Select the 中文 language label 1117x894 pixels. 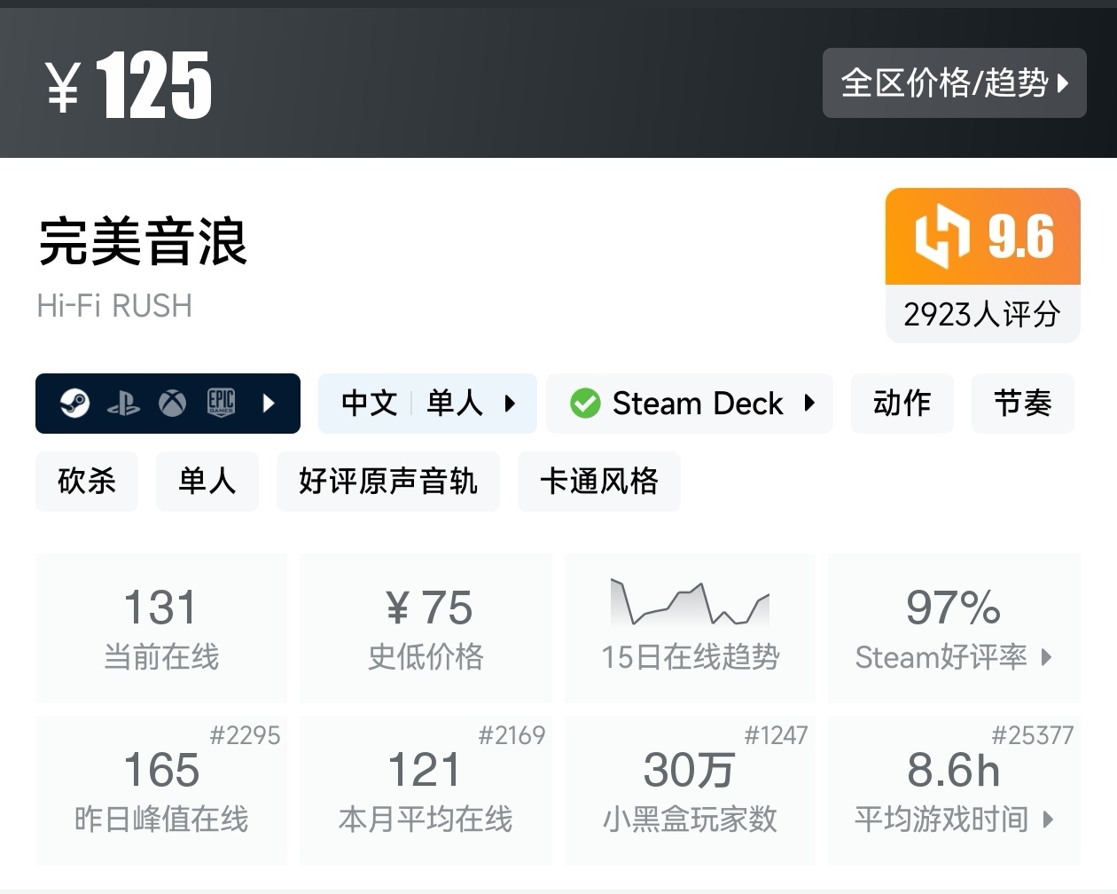coord(370,404)
